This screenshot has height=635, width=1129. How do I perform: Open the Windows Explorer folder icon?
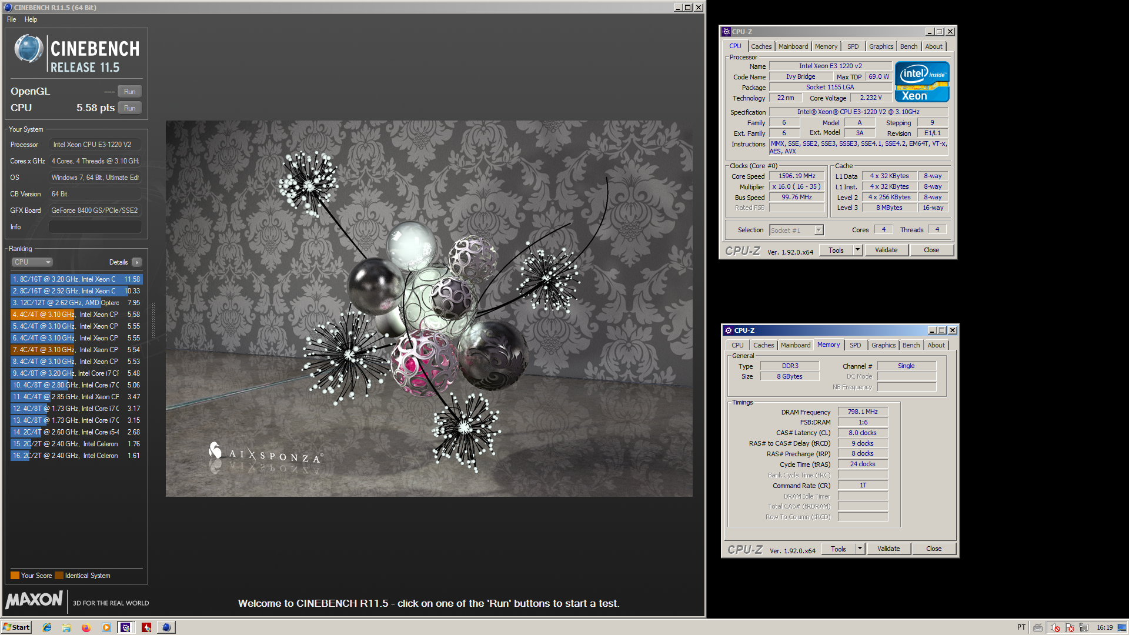pos(66,627)
